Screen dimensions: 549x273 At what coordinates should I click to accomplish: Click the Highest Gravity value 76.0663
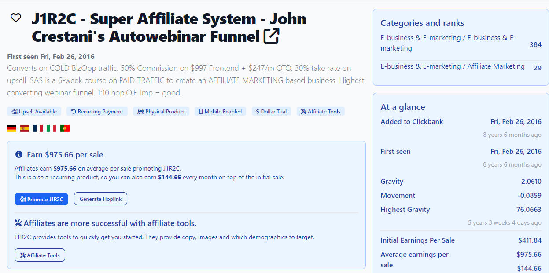point(529,210)
